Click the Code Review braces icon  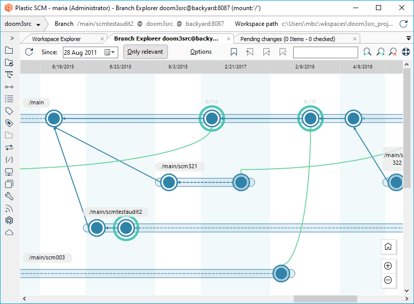(9, 160)
